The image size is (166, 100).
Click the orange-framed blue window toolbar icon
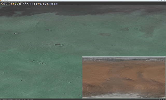tap(11, 4)
